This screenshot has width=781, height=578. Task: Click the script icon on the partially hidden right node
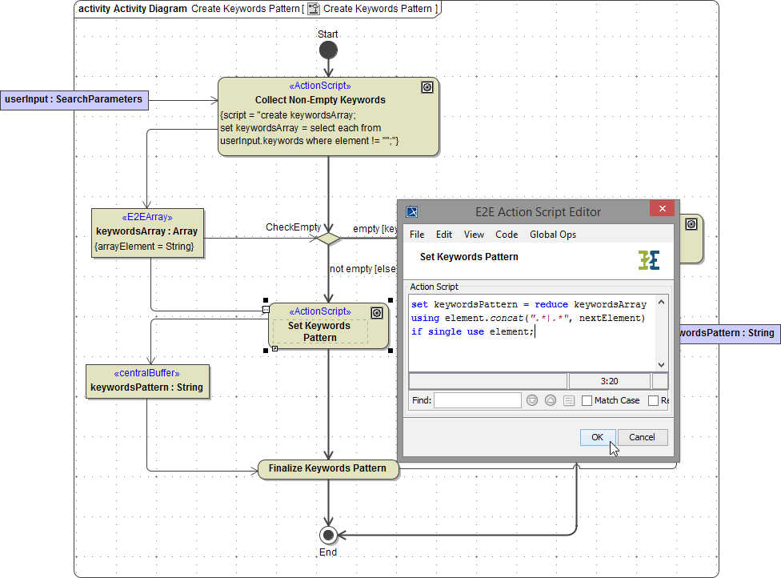click(691, 226)
